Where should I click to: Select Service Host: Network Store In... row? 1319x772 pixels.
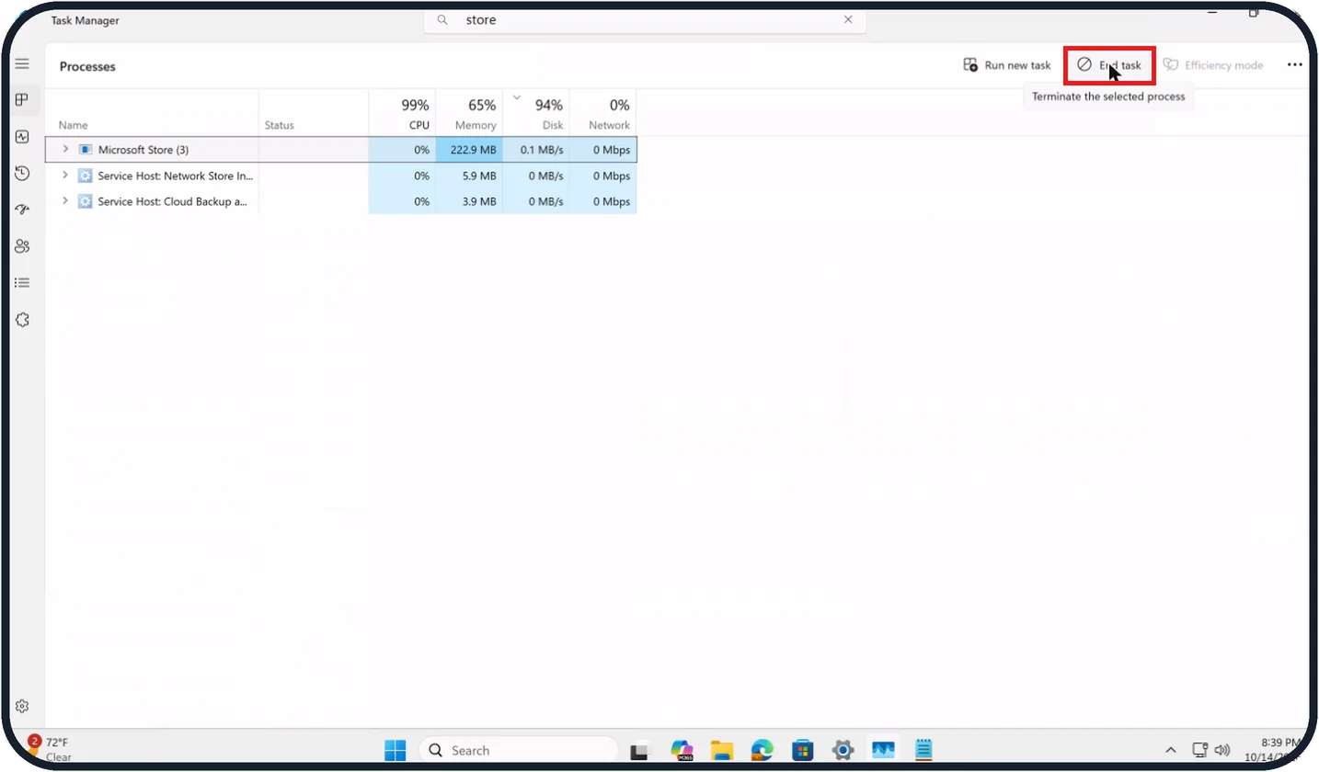point(340,176)
